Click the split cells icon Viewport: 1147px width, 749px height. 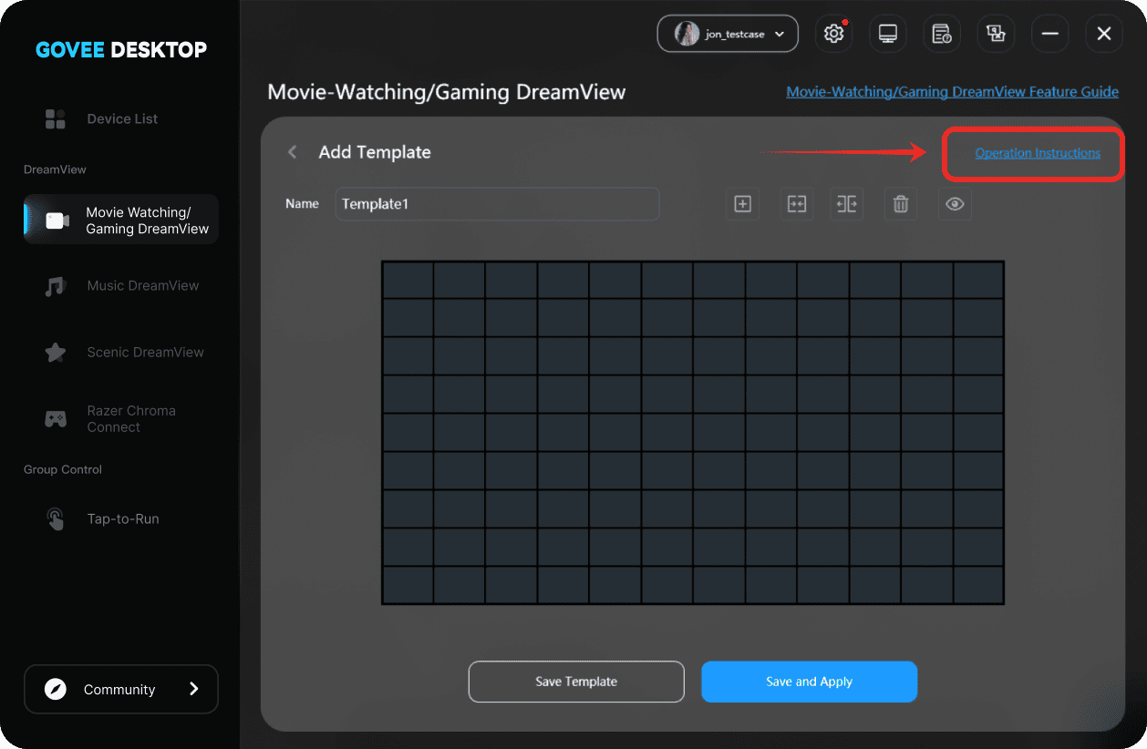coord(847,204)
